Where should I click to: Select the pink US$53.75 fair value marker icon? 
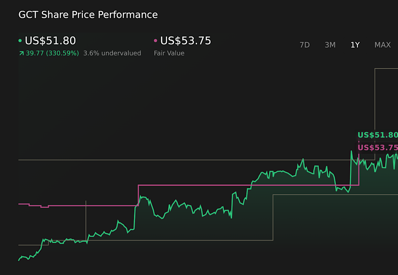tap(155, 41)
